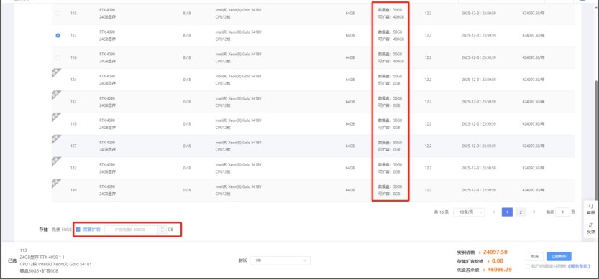Image resolution: width=599 pixels, height=279 pixels.
Task: Click the ¥24097.50/年 price in row 132
Action: (x=534, y=102)
